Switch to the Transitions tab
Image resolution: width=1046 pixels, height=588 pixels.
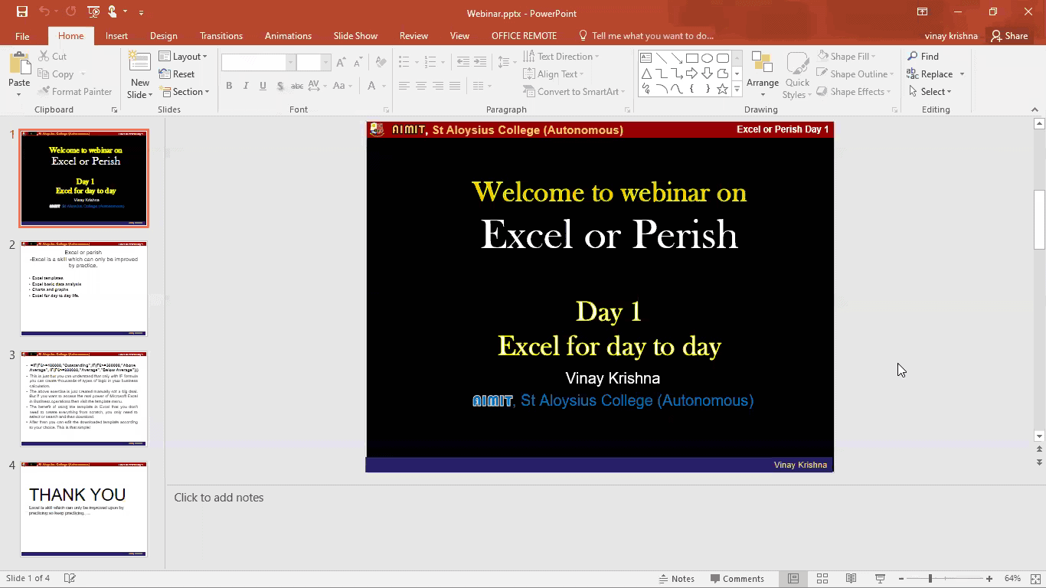click(221, 36)
